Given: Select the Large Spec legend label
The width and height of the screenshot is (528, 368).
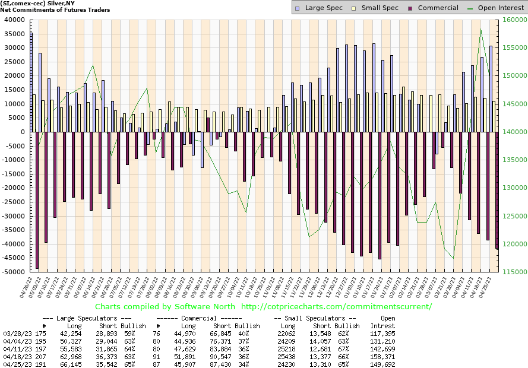Looking at the screenshot, I should [x=324, y=8].
